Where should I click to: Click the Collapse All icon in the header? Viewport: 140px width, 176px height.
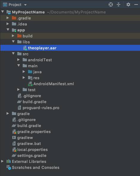coord(119,4)
